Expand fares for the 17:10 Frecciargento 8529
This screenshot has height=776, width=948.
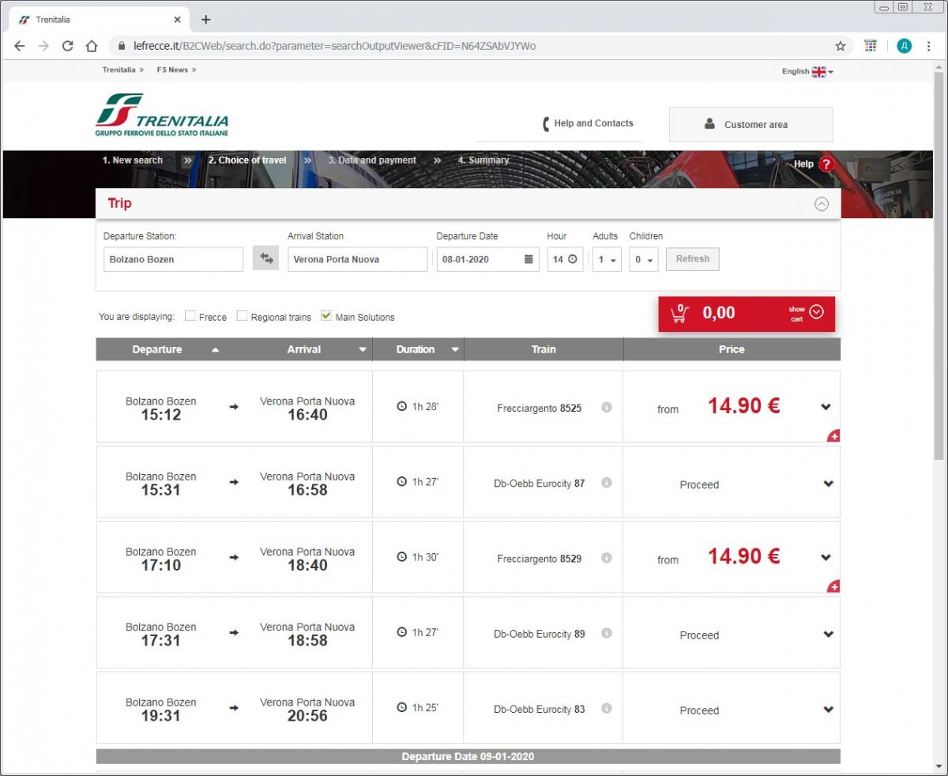click(x=826, y=557)
